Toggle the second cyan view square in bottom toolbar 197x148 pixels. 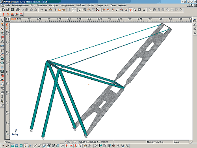tap(17, 146)
